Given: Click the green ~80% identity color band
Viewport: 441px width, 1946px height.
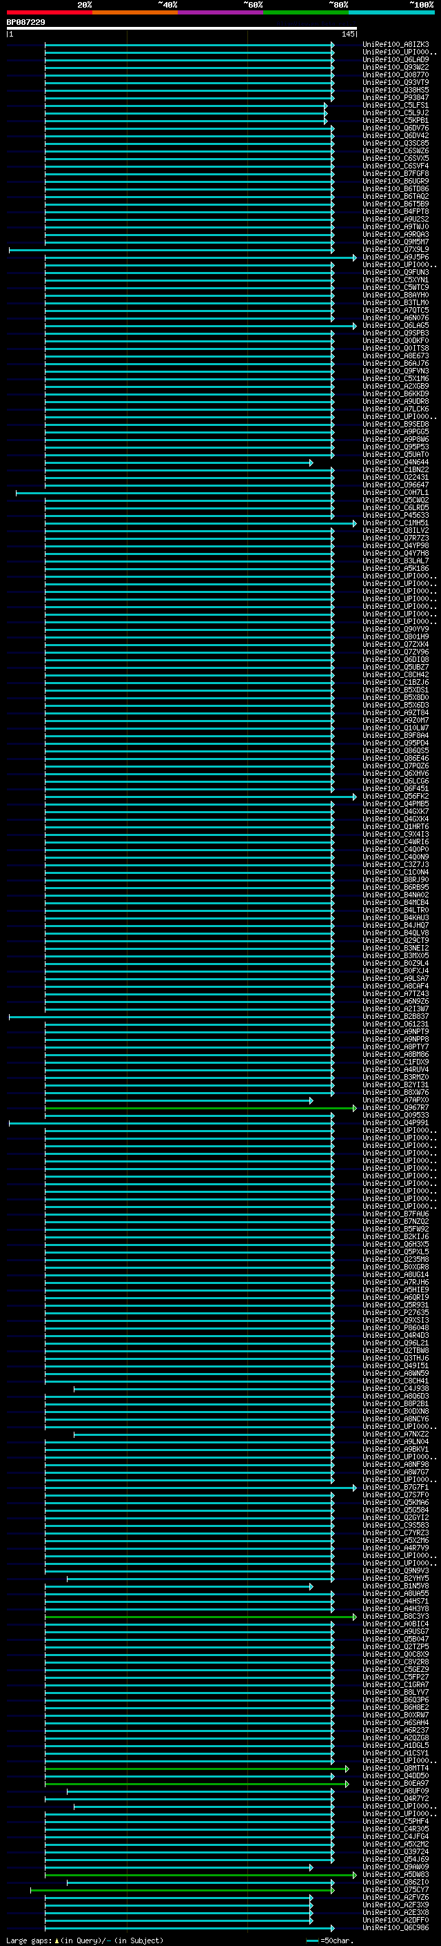Looking at the screenshot, I should click(306, 13).
